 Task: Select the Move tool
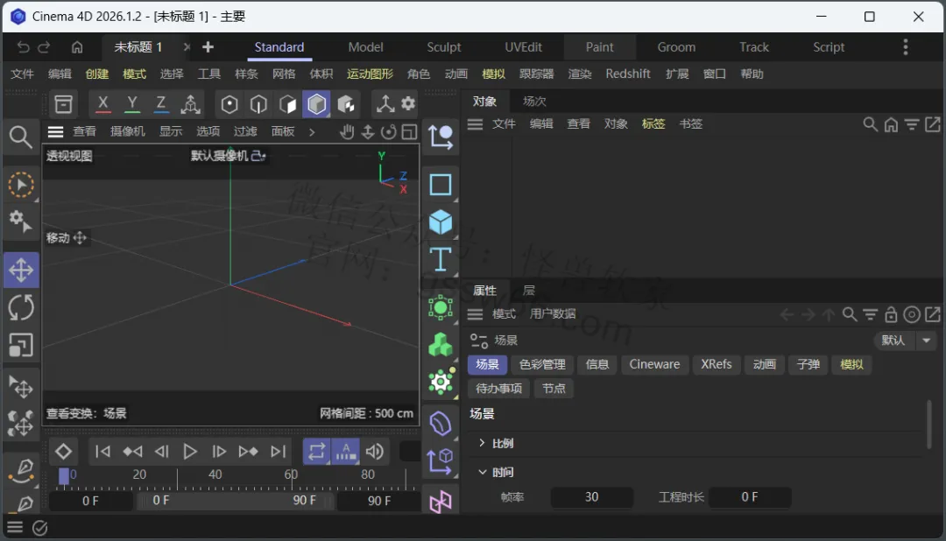tap(21, 270)
